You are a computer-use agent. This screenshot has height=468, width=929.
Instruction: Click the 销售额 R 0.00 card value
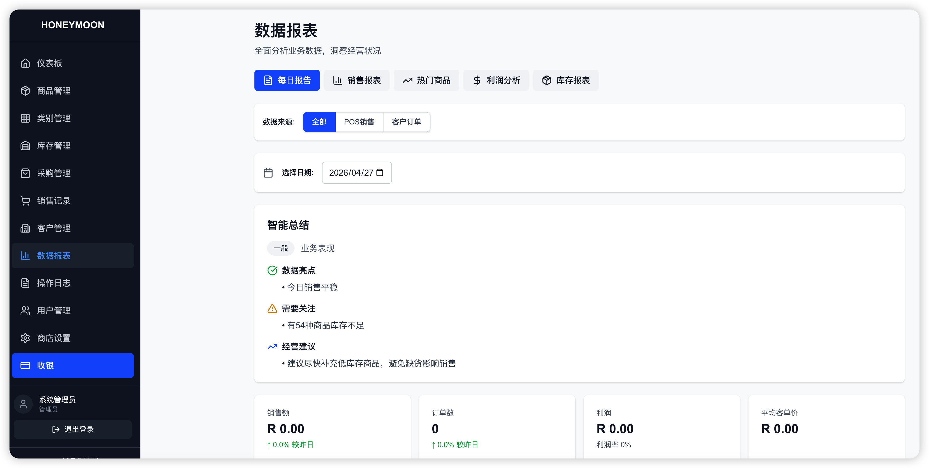[286, 429]
